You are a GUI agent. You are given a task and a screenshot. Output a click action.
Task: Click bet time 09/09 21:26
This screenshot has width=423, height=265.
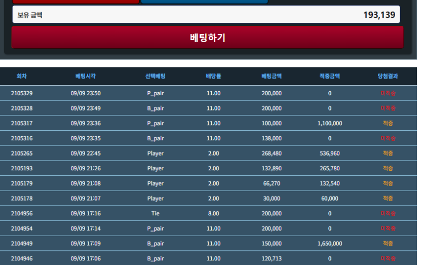[x=86, y=168]
